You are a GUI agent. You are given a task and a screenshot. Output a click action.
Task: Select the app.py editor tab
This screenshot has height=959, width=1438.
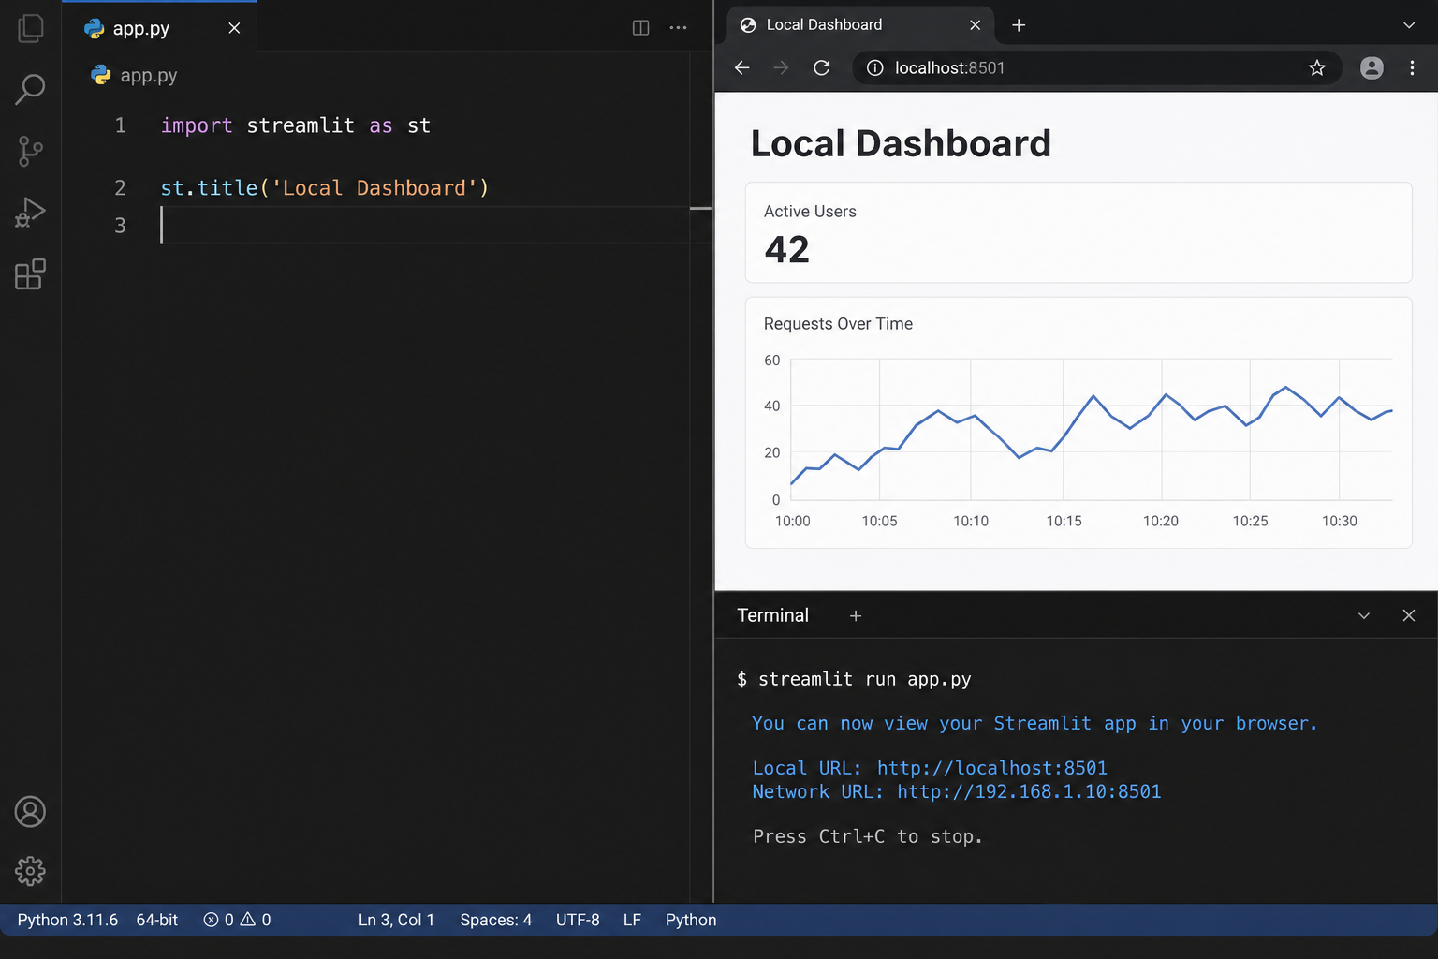pos(159,28)
